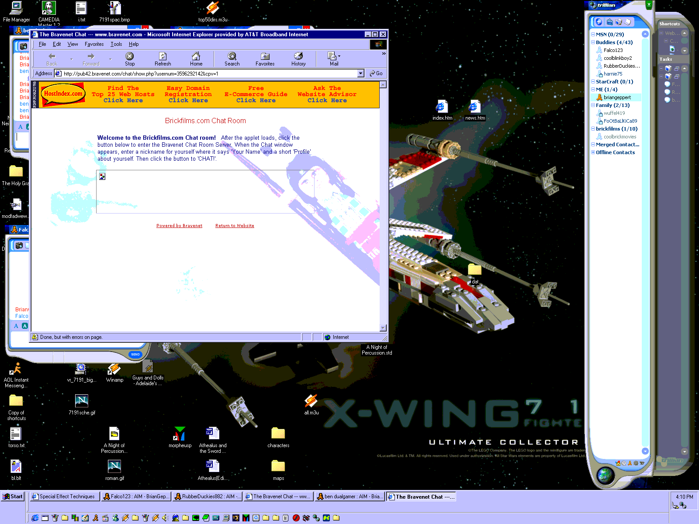Open the View menu in Internet Explorer
Screen dimensions: 699x524
[73, 44]
